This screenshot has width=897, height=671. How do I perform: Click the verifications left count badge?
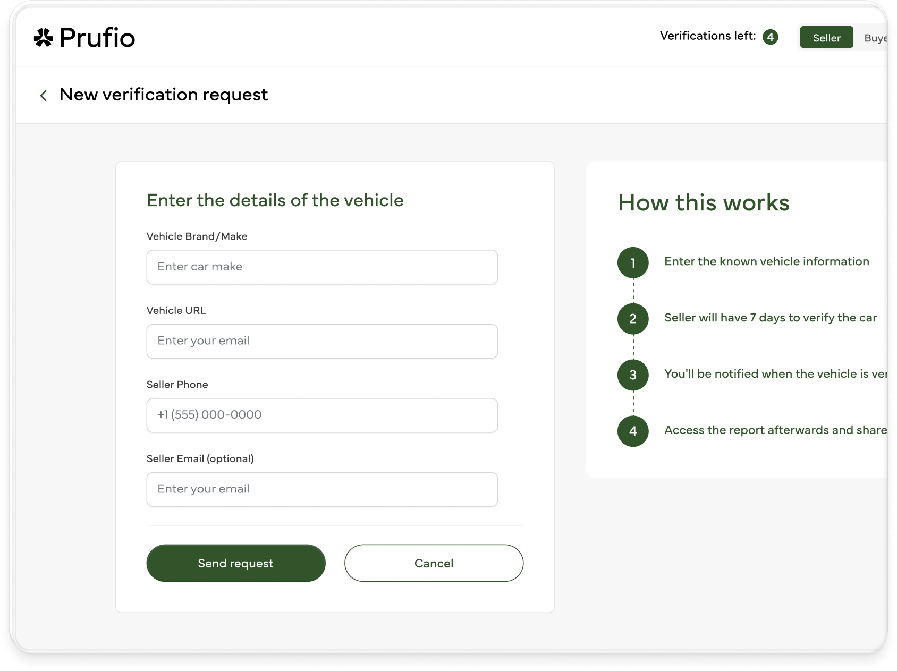pos(770,37)
